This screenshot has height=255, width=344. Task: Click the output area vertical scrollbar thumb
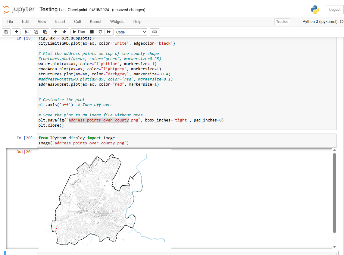(334, 193)
